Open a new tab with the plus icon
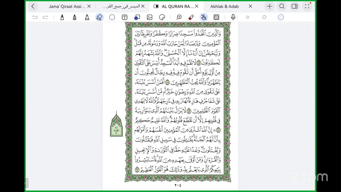Image resolution: width=341 pixels, height=192 pixels. coord(270,6)
